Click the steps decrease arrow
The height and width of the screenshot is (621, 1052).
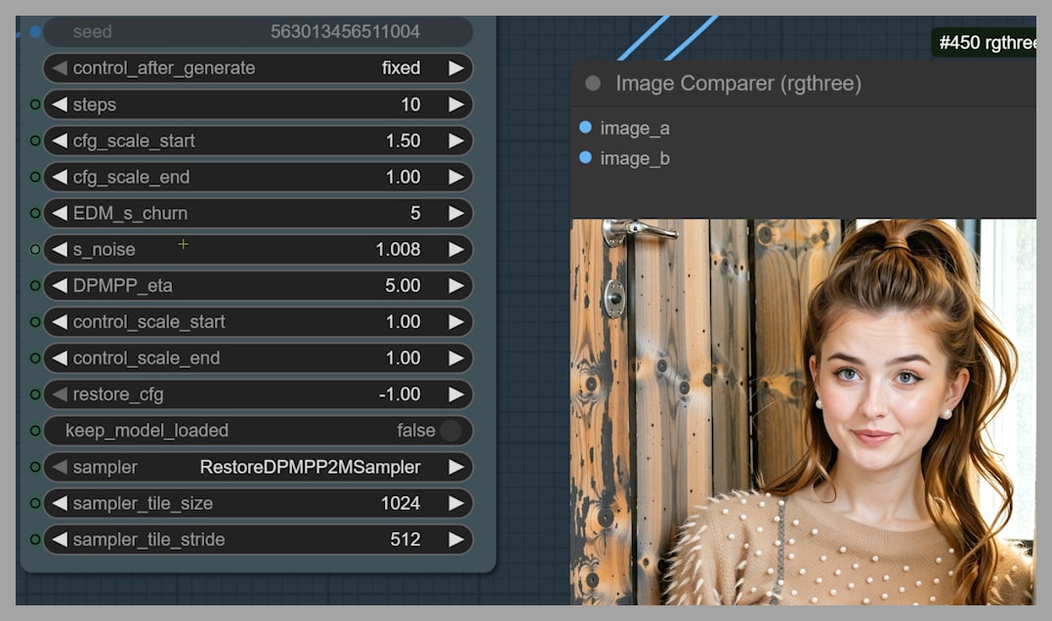point(60,104)
